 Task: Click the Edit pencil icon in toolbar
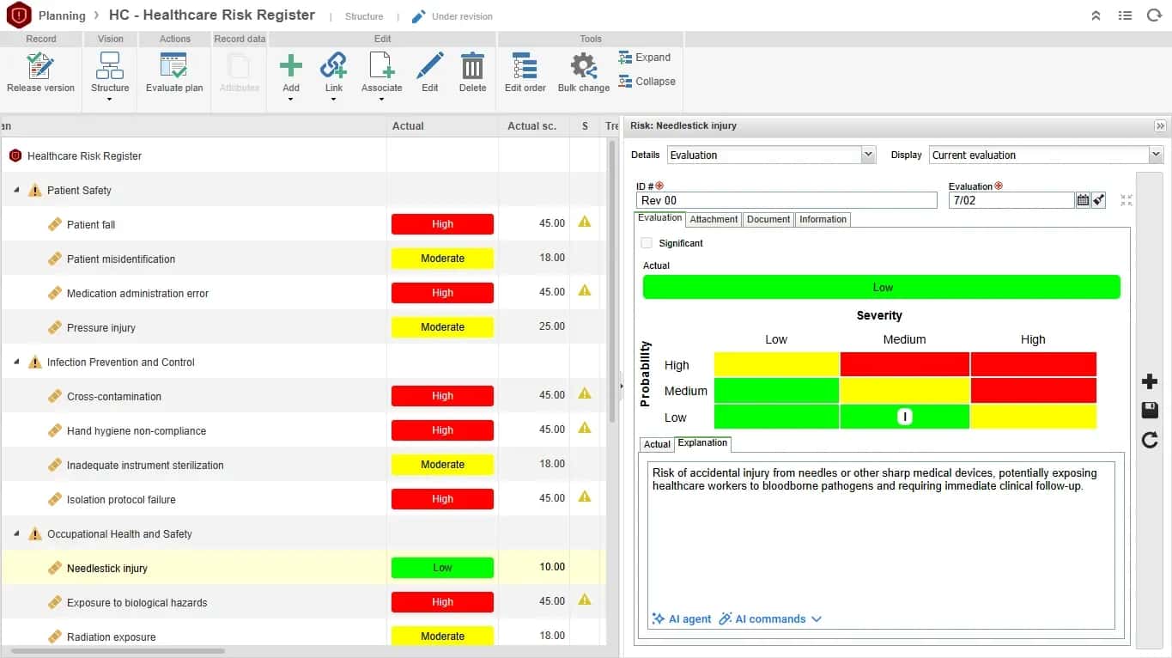(430, 67)
